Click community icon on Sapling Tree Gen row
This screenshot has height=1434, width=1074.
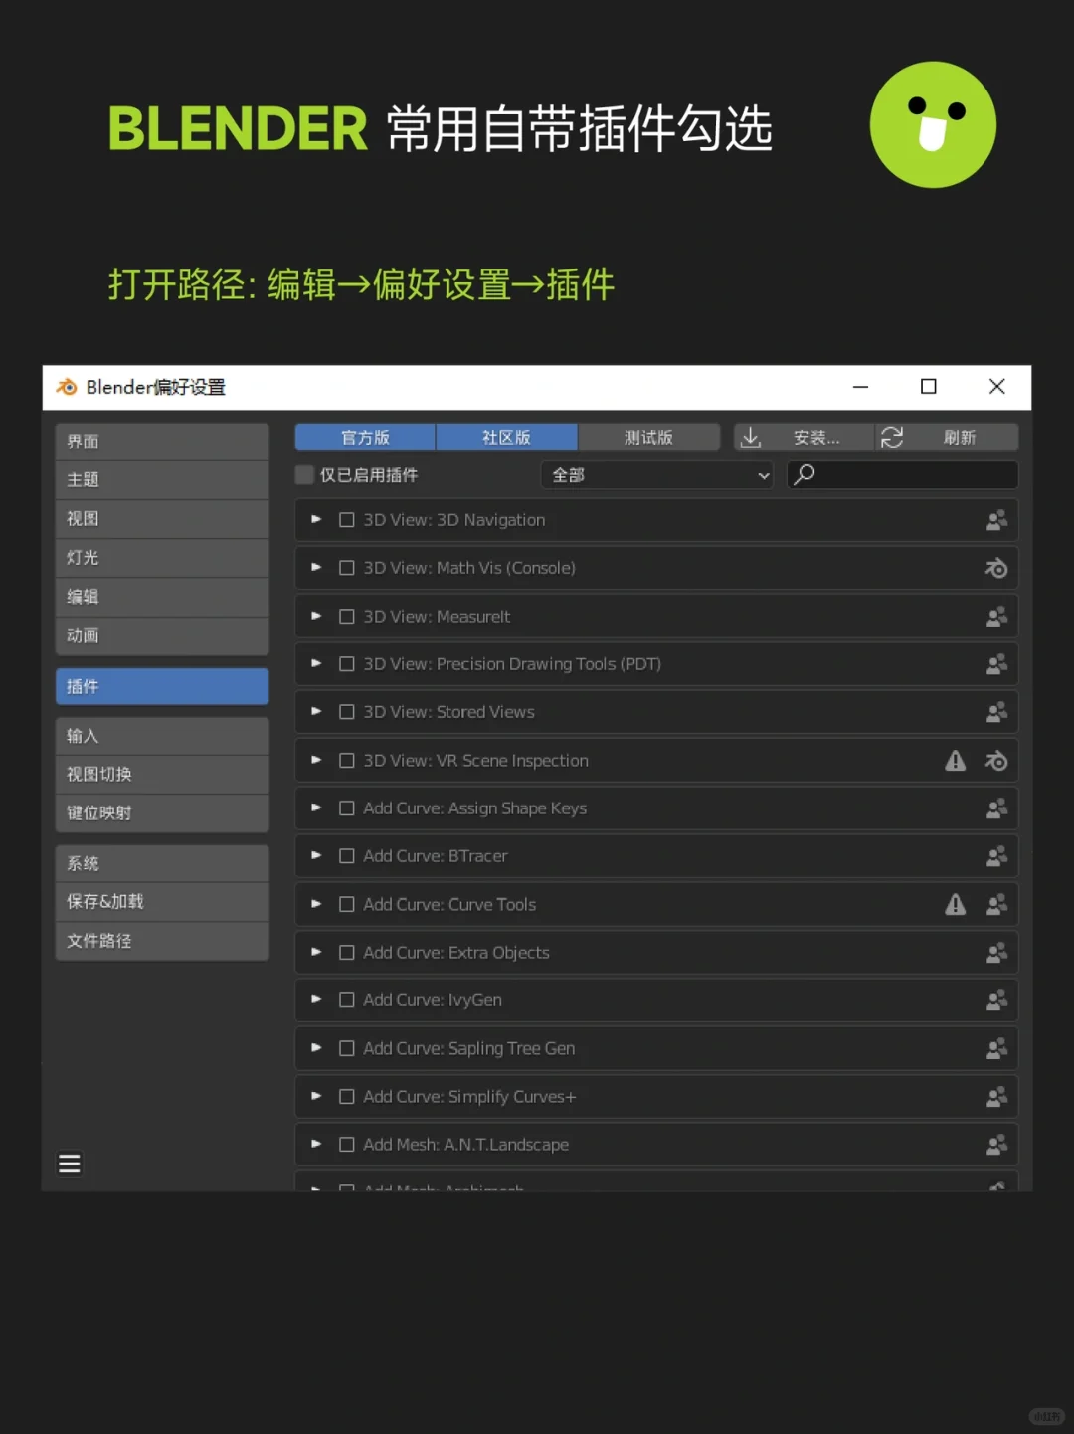click(996, 1048)
